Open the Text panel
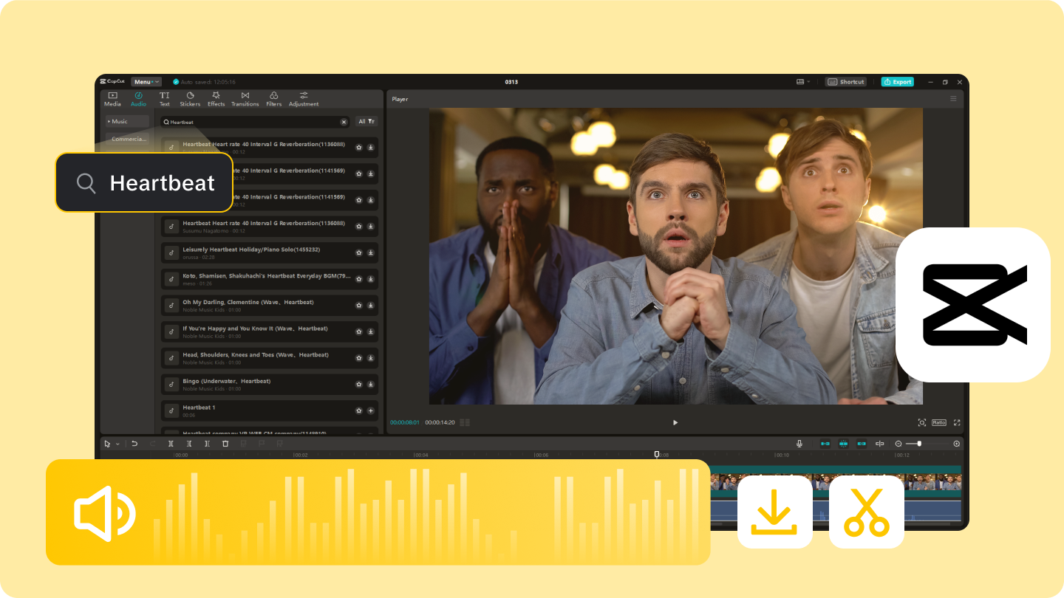1064x598 pixels. (164, 99)
